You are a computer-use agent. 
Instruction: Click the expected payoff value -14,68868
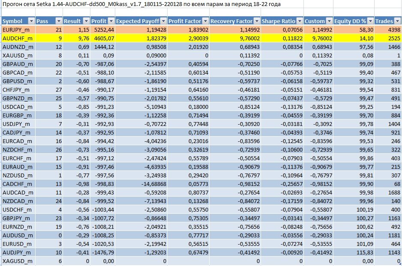click(x=154, y=184)
